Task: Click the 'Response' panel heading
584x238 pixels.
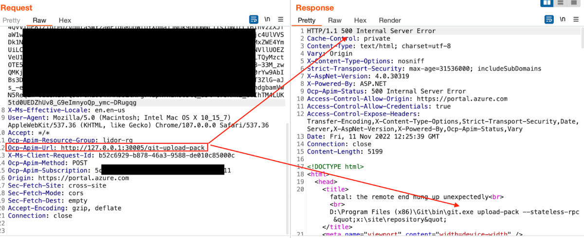Action: point(315,8)
